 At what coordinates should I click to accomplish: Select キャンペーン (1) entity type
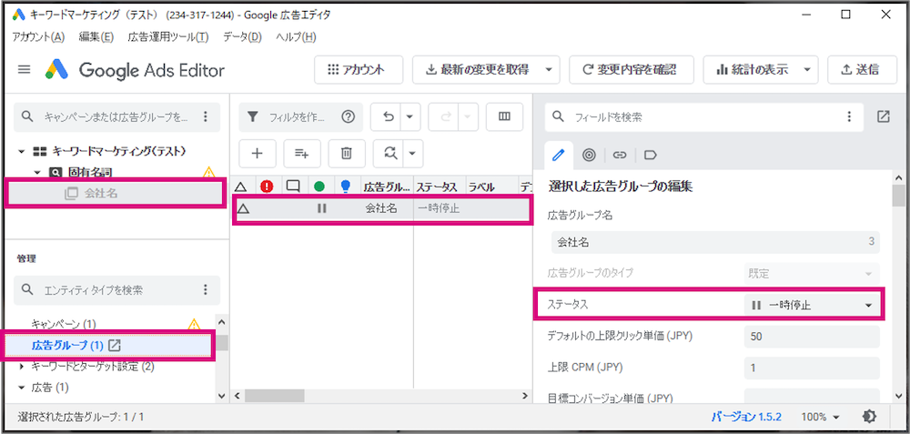click(64, 324)
